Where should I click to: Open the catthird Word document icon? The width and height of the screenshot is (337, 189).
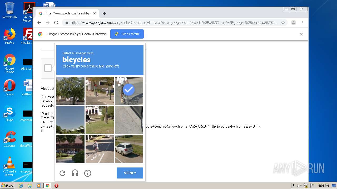[27, 87]
